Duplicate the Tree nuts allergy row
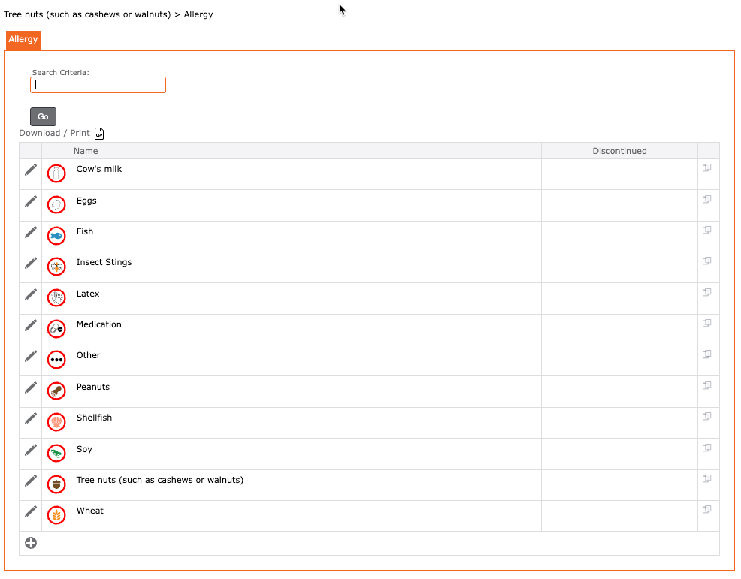This screenshot has height=579, width=741. tap(706, 478)
